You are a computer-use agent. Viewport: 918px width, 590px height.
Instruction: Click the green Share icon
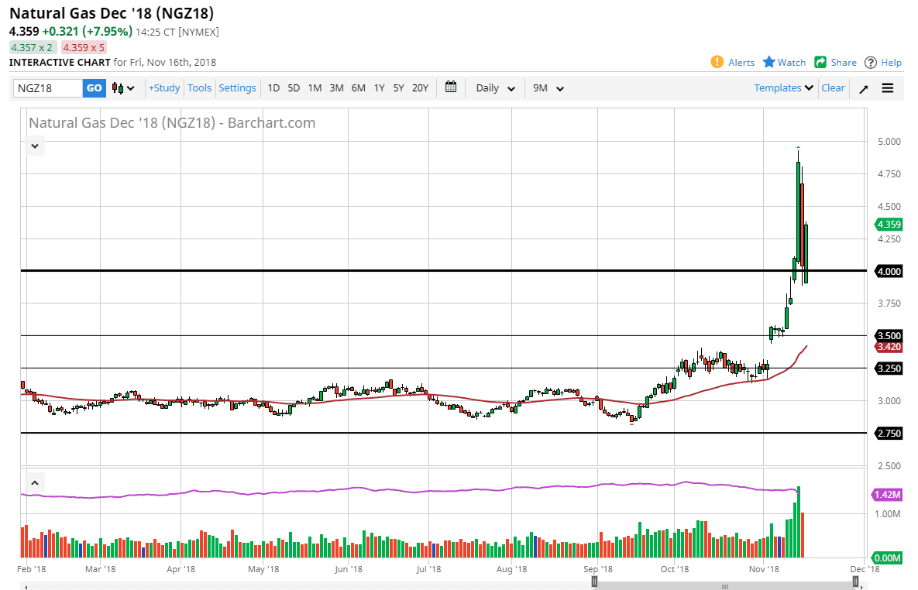pos(820,62)
